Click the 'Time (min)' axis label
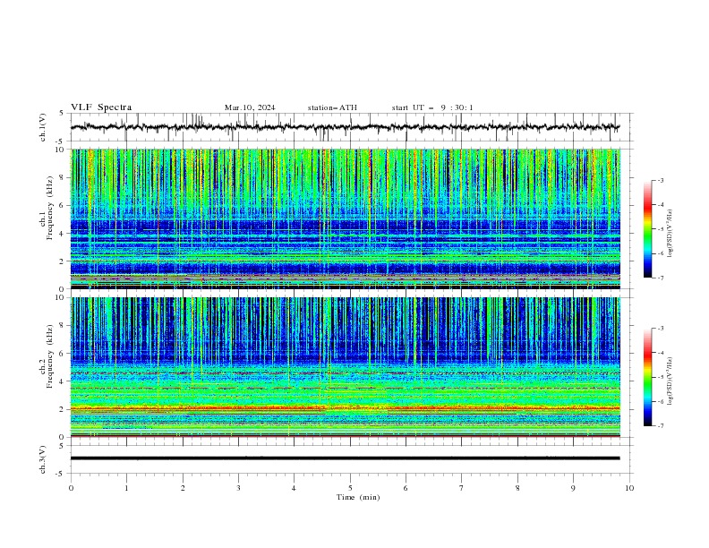This screenshot has height=548, width=709. [358, 497]
